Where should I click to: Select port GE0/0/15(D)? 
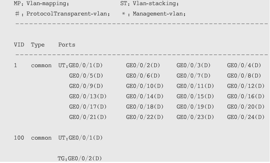point(195,96)
